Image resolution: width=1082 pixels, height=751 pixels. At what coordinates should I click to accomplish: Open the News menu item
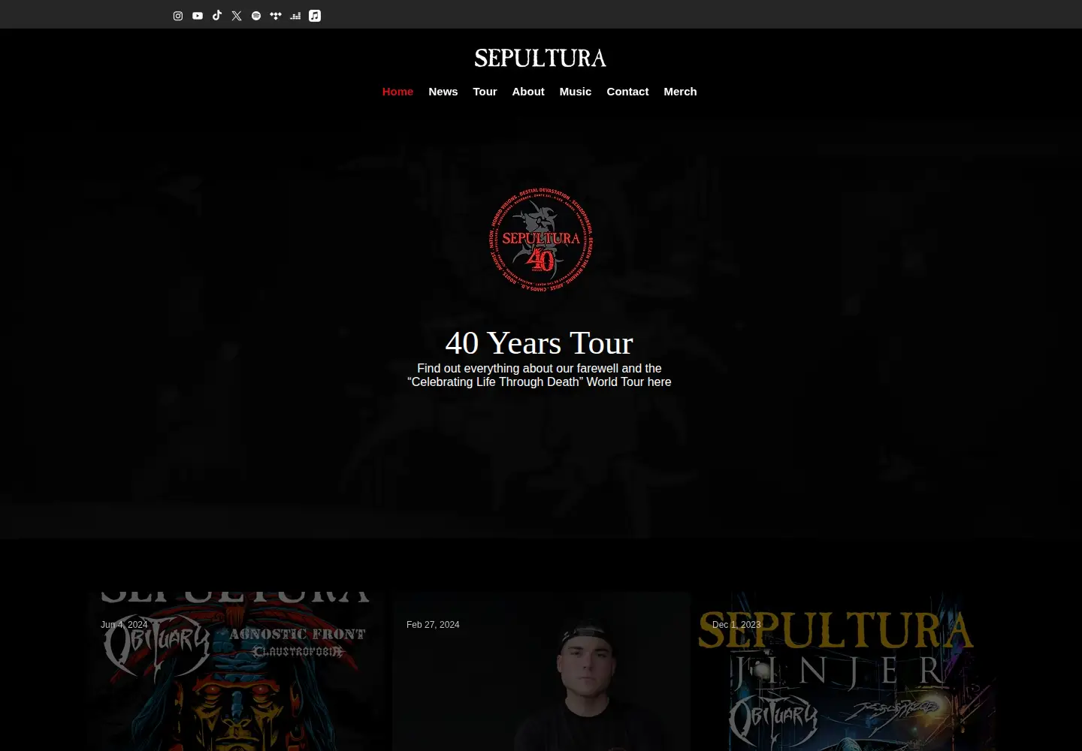pyautogui.click(x=443, y=92)
